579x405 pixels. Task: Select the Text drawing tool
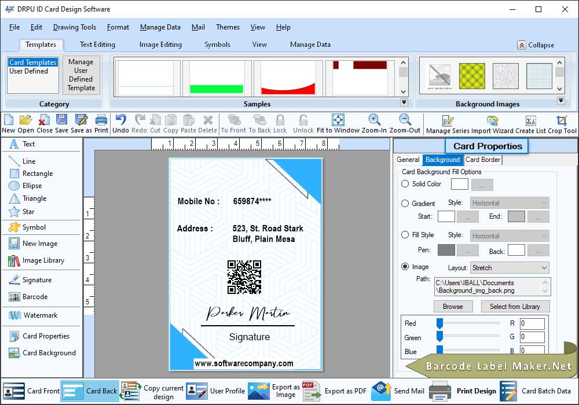22,144
